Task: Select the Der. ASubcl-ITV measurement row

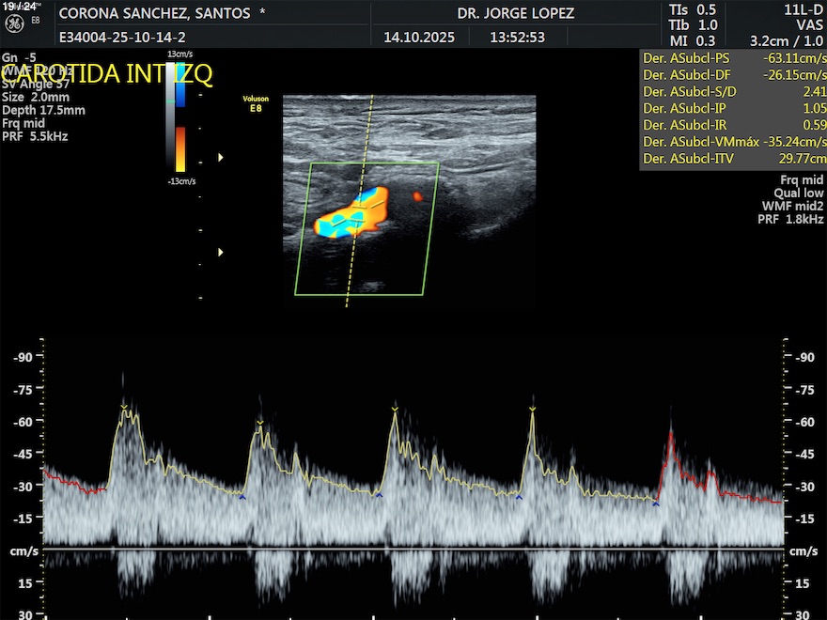Action: (x=733, y=159)
